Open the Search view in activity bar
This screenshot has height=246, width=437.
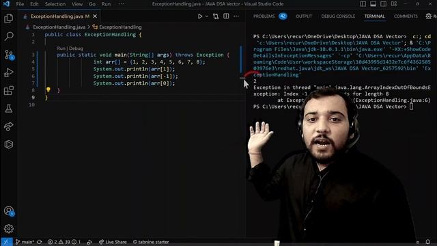[9, 36]
